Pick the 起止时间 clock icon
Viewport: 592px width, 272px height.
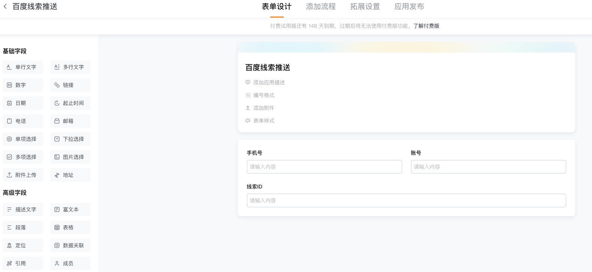pos(57,103)
